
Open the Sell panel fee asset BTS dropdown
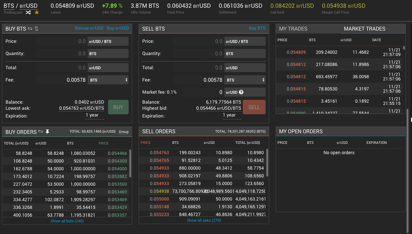245,80
